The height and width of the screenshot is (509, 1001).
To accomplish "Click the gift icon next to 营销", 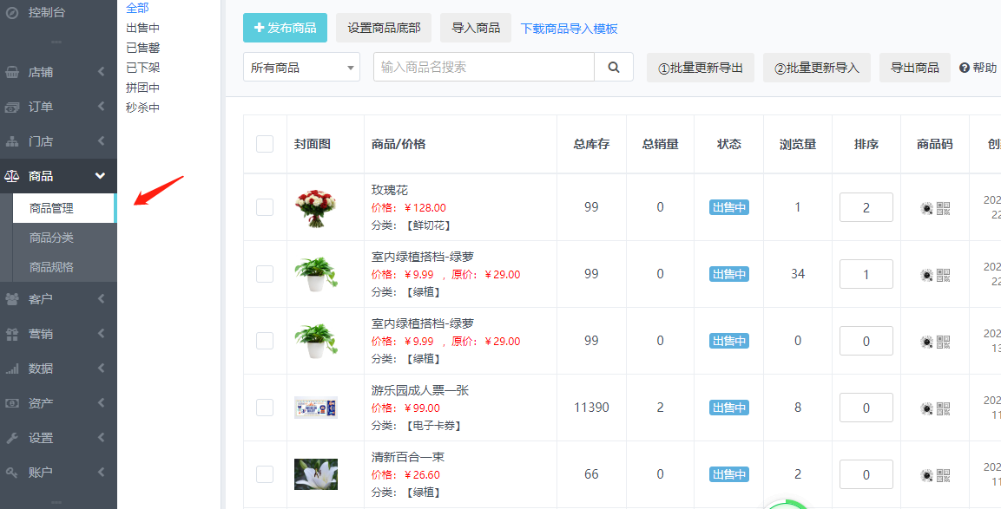I will click(11, 334).
